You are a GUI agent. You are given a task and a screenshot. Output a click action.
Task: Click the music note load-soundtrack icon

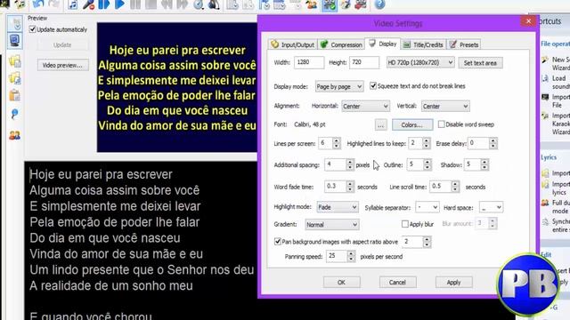point(73,4)
